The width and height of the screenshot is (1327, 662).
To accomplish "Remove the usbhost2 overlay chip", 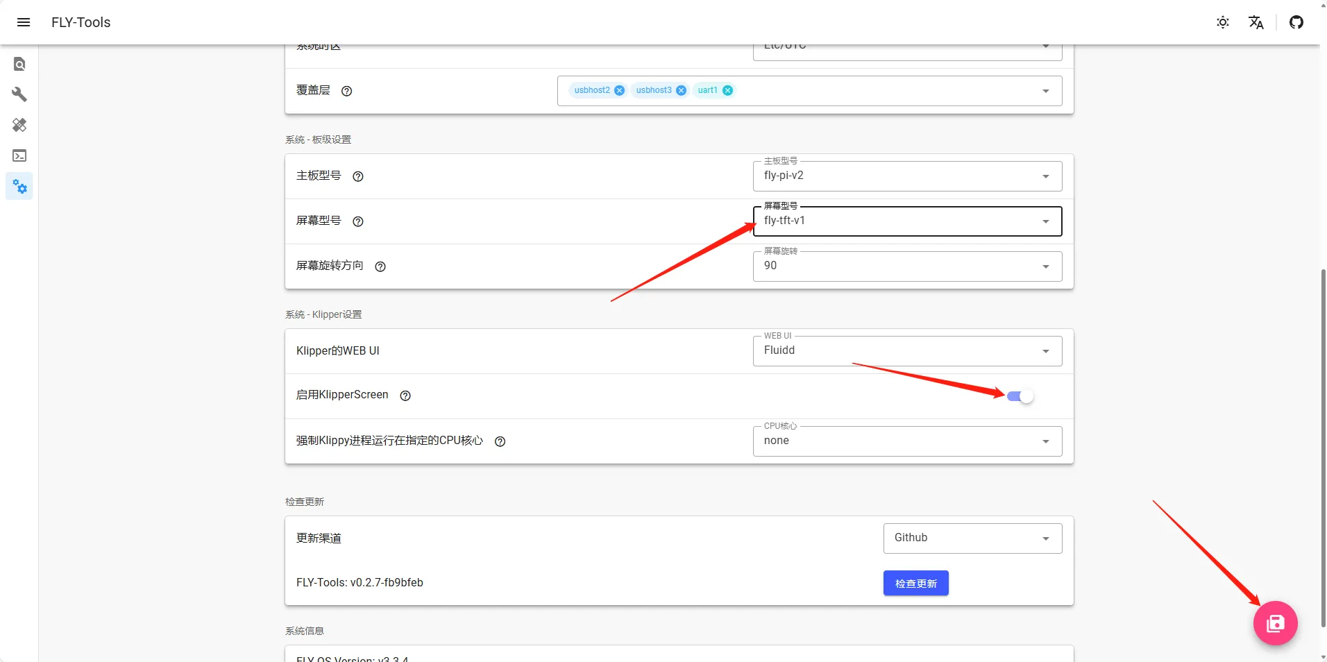I will click(x=620, y=90).
